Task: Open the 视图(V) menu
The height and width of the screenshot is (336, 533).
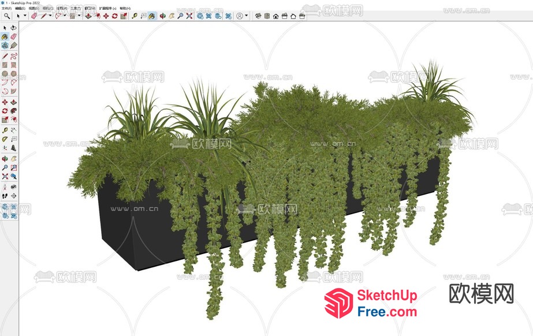Action: pyautogui.click(x=33, y=8)
